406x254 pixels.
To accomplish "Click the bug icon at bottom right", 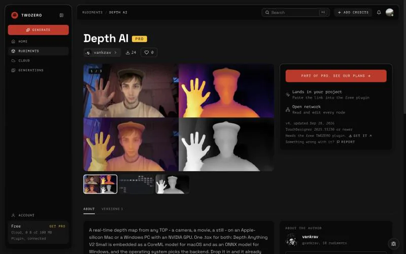I will coord(394,244).
